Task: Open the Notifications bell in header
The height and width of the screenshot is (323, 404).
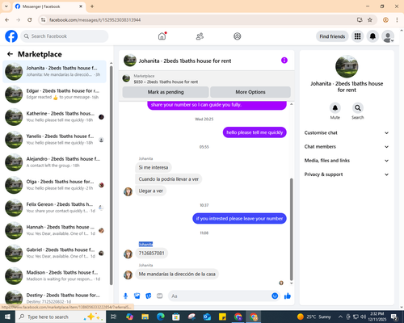Action: coord(372,36)
